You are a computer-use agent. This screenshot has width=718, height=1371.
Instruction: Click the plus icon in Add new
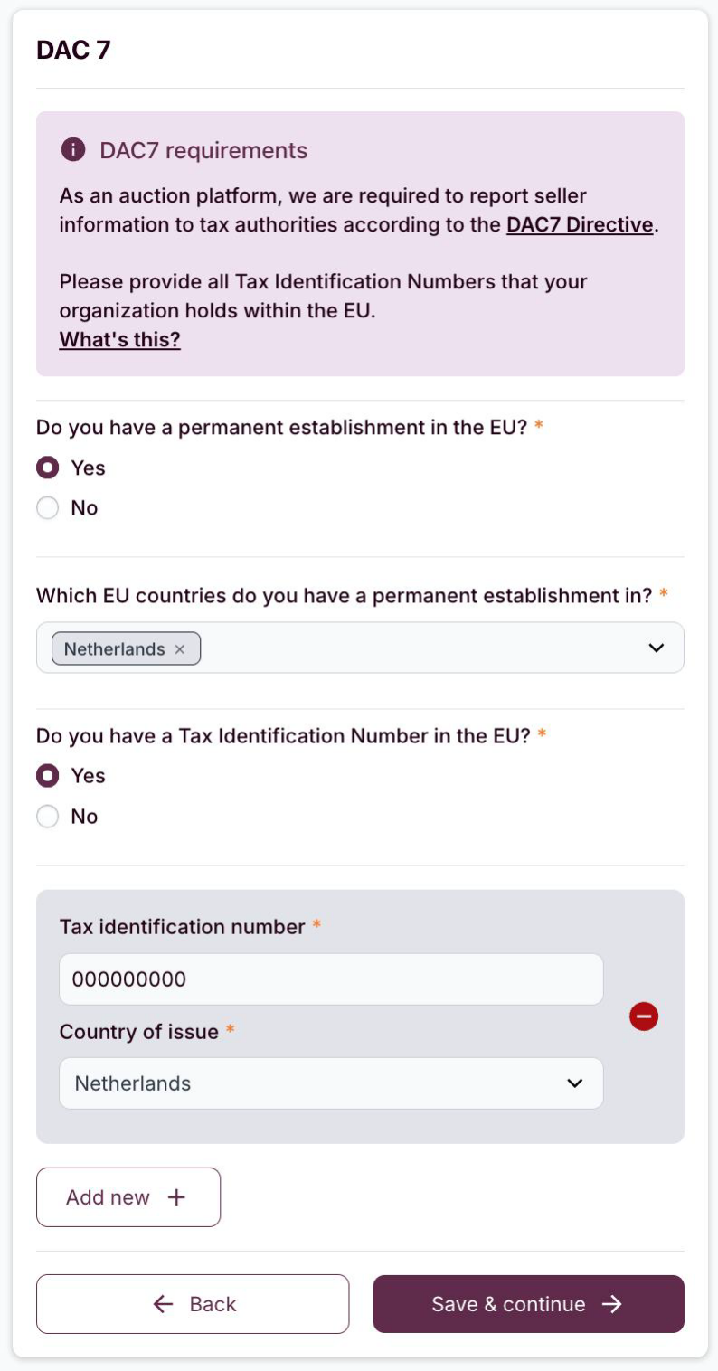coord(177,1197)
